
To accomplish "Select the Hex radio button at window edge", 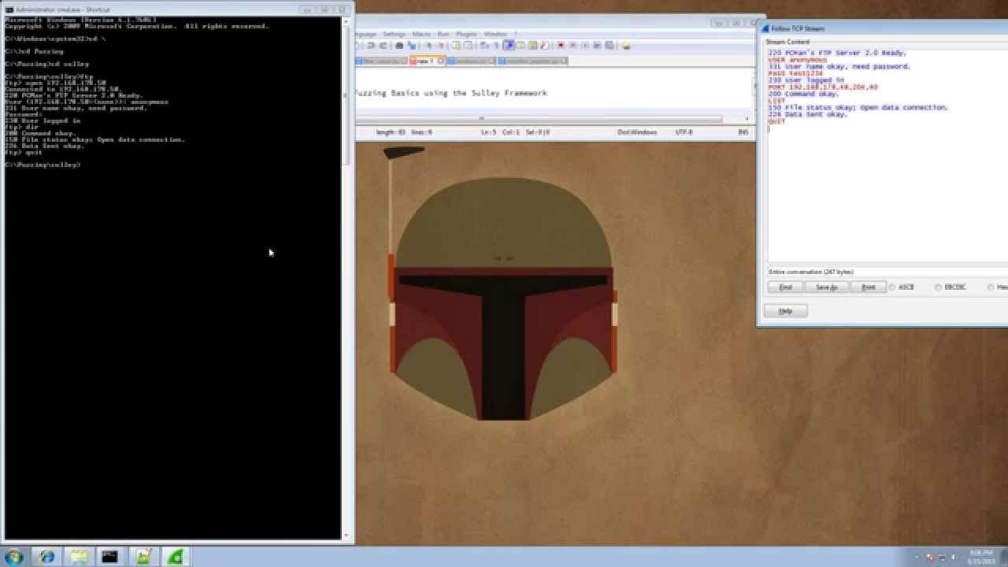I will click(991, 287).
